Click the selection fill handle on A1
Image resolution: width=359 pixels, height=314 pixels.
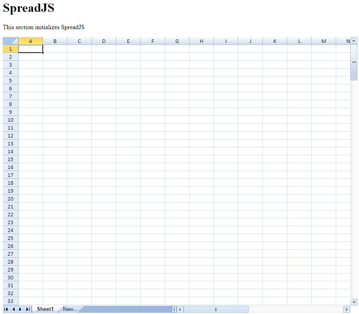43,53
